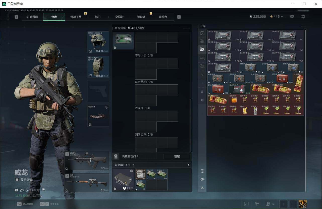The height and width of the screenshot is (209, 322).
Task: Select the SVD secondary weapon slot
Action: (87, 183)
